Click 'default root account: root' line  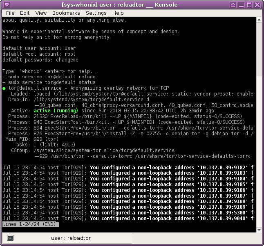point(39,54)
